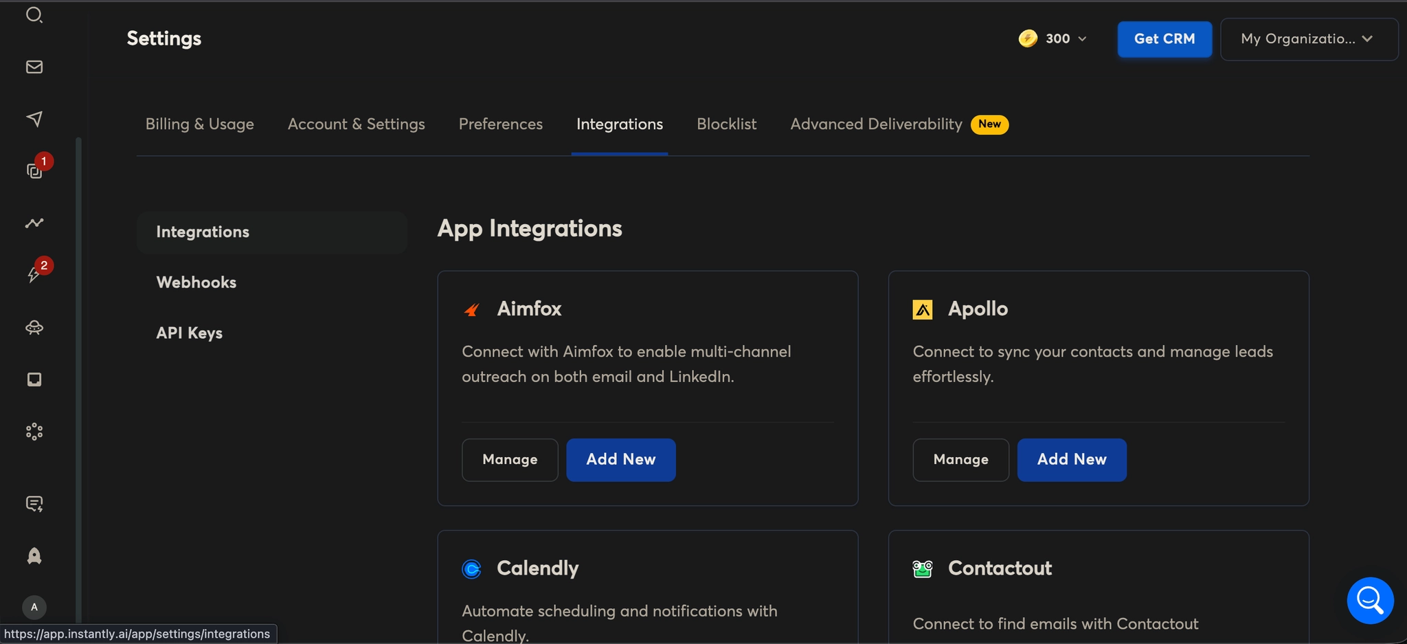
Task: Click the Calendly integration logo
Action: [x=471, y=568]
